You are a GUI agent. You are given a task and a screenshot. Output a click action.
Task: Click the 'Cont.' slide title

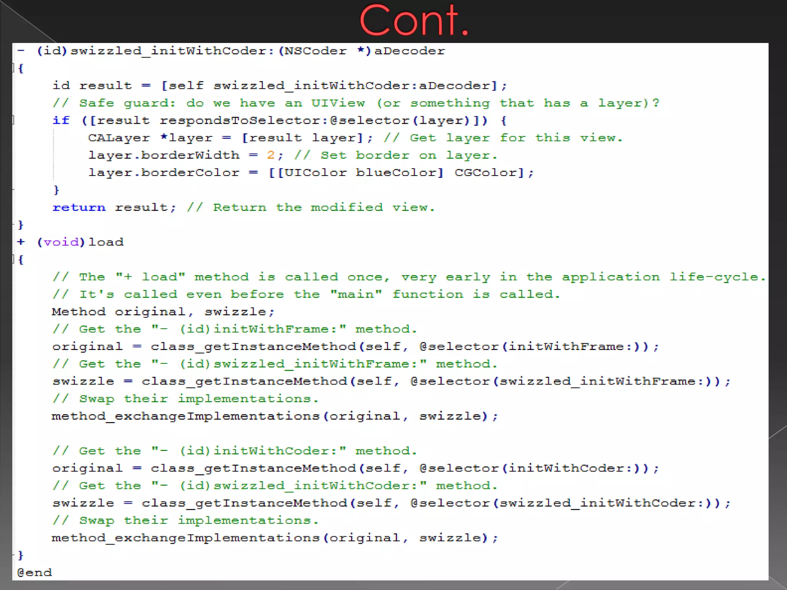pyautogui.click(x=414, y=20)
